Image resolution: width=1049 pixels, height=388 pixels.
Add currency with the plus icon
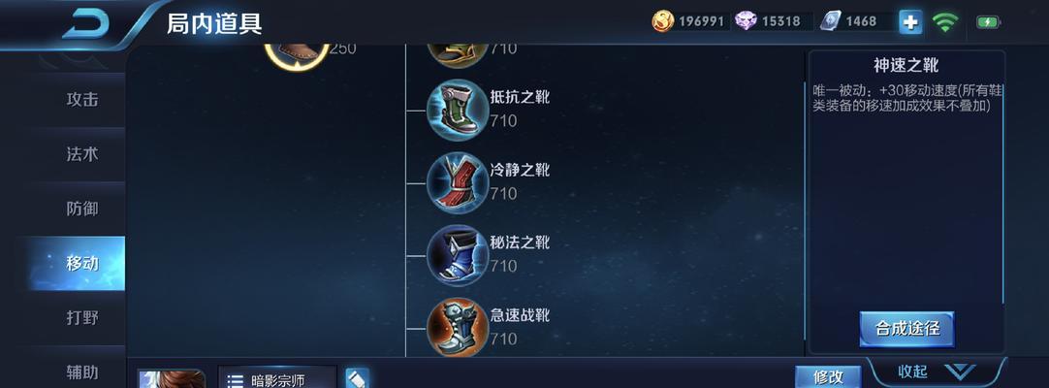click(x=909, y=22)
